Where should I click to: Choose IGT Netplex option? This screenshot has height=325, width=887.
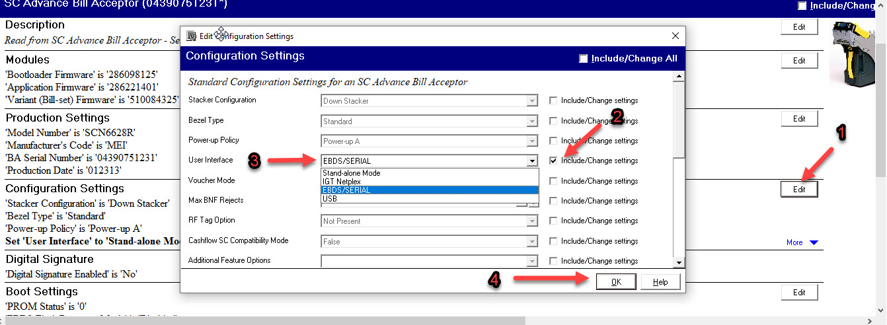tap(341, 182)
